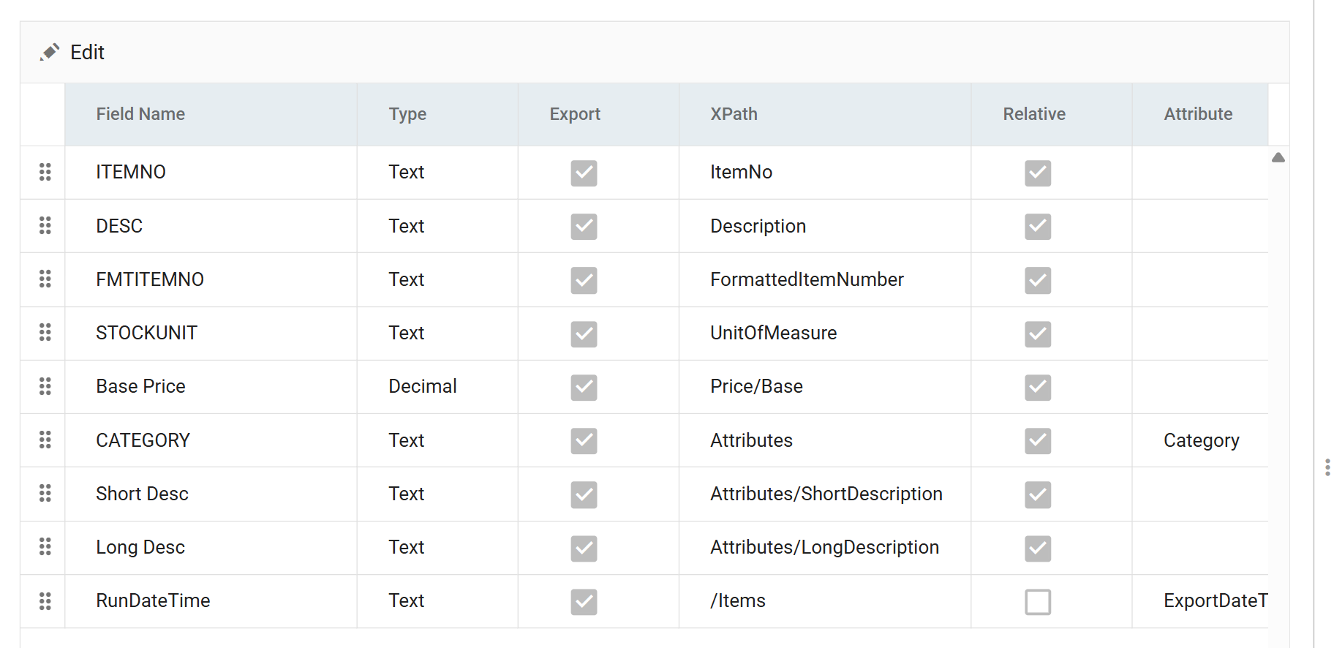The width and height of the screenshot is (1334, 648).
Task: Grab the drag handle for STOCKUNIT row
Action: pos(45,333)
